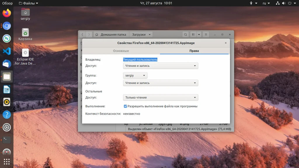
Task: Open the group sergiy dropdown
Action: pyautogui.click(x=135, y=76)
